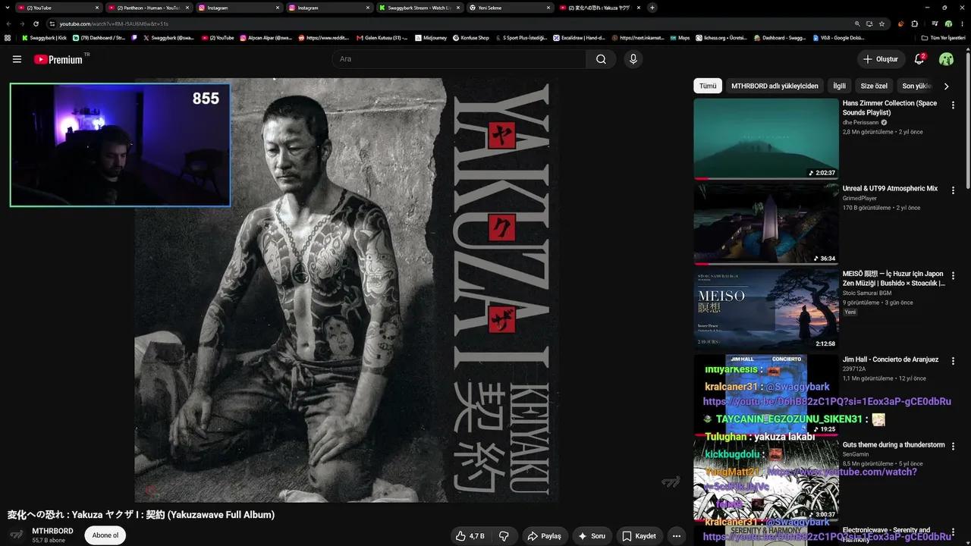Viewport: 971px width, 546px height.
Task: Click the browser address bar URL
Action: click(114, 24)
